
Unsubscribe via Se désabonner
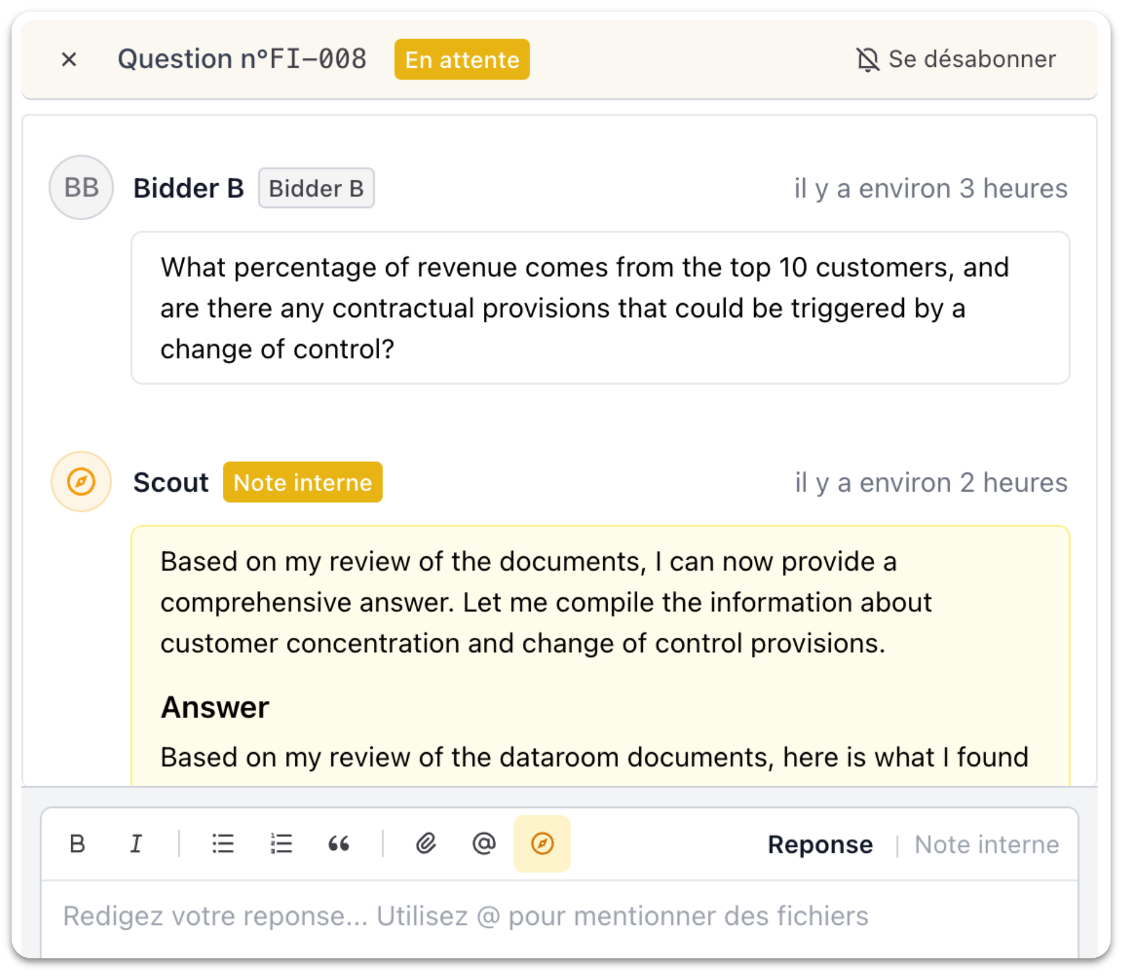pos(972,60)
